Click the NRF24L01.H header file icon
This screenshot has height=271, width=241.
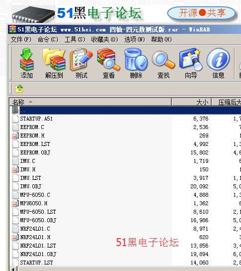[15, 237]
